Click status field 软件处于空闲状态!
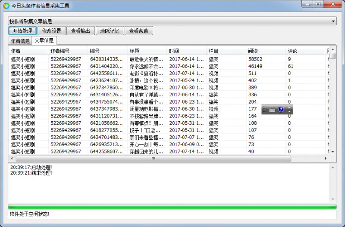This screenshot has width=345, height=227. (x=172, y=214)
